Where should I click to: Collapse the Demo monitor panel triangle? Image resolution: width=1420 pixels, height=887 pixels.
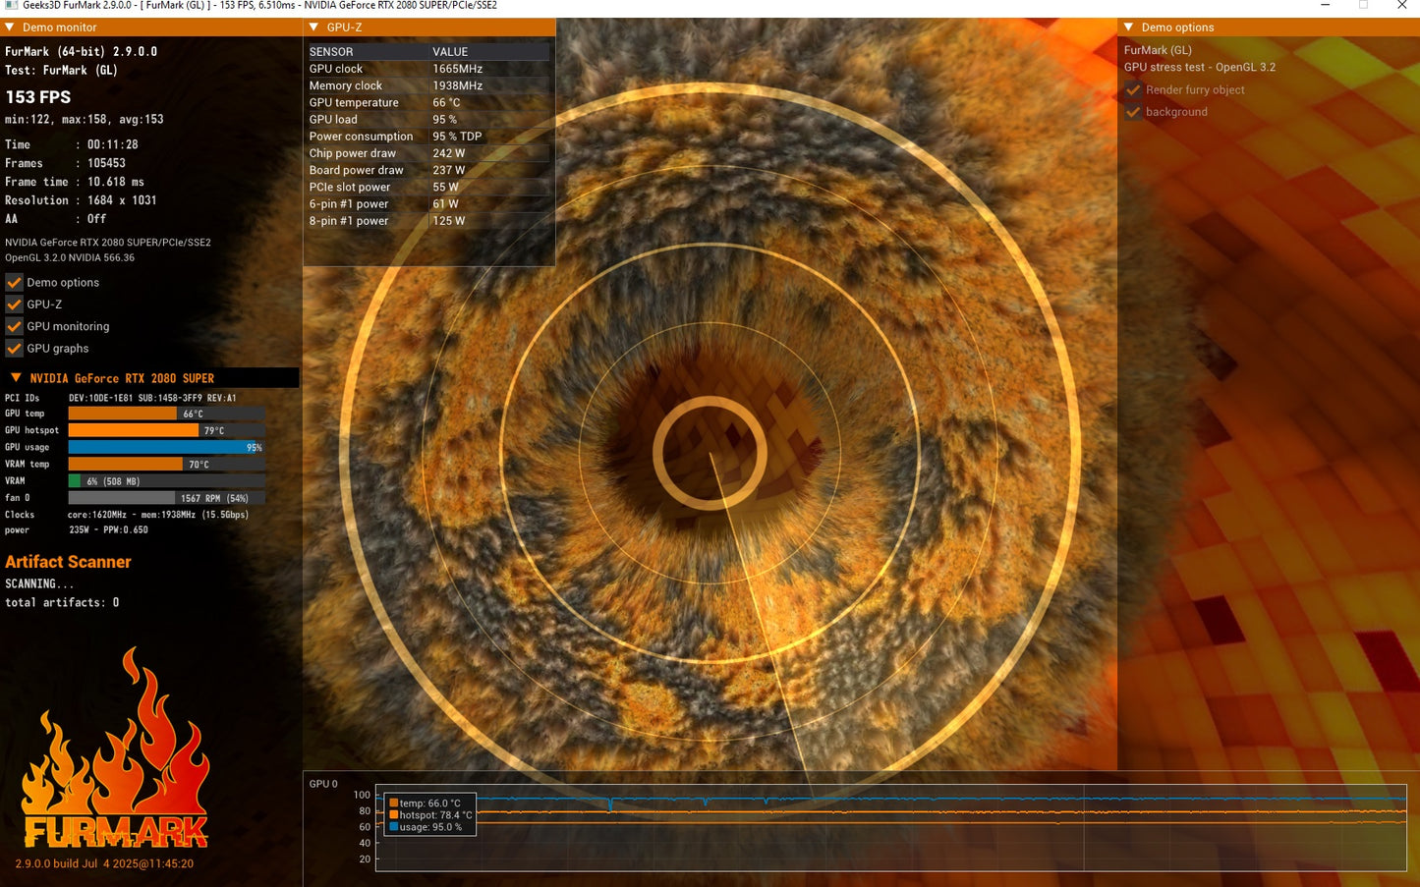click(x=10, y=28)
